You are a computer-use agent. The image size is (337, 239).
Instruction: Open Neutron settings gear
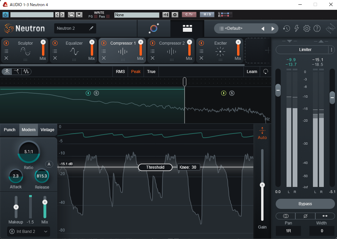[307, 28]
